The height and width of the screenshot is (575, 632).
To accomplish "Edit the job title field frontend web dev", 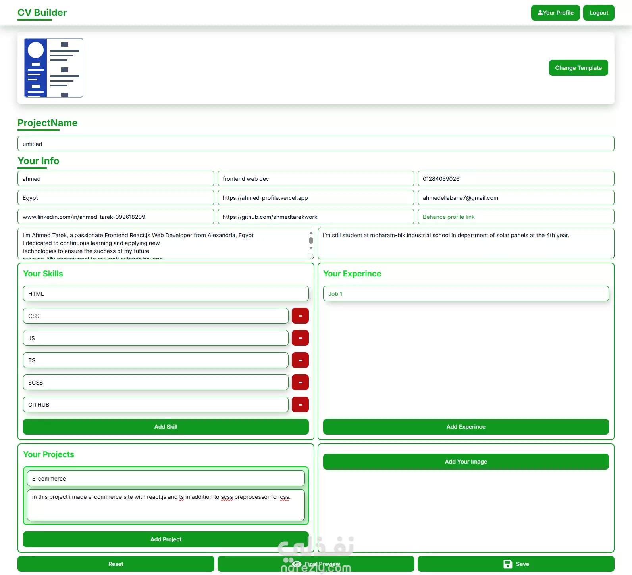I will [316, 178].
